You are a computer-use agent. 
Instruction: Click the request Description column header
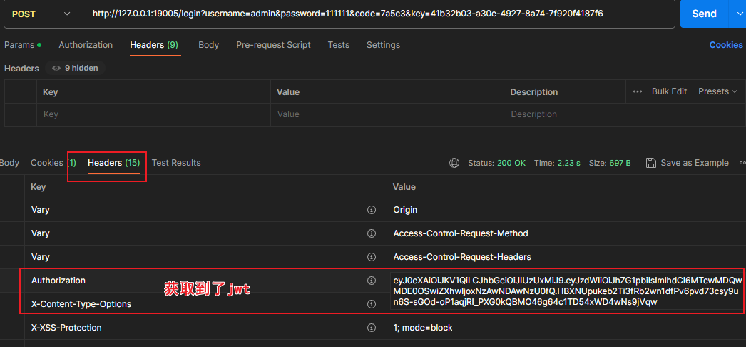(533, 92)
